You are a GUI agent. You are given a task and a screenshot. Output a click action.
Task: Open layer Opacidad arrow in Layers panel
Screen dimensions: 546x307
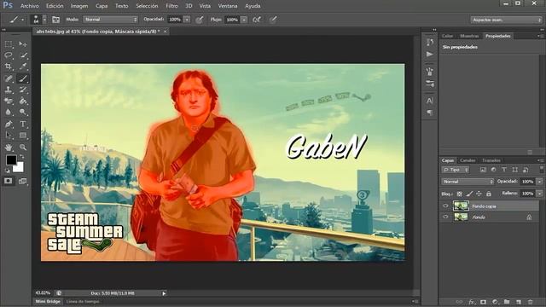pos(540,182)
